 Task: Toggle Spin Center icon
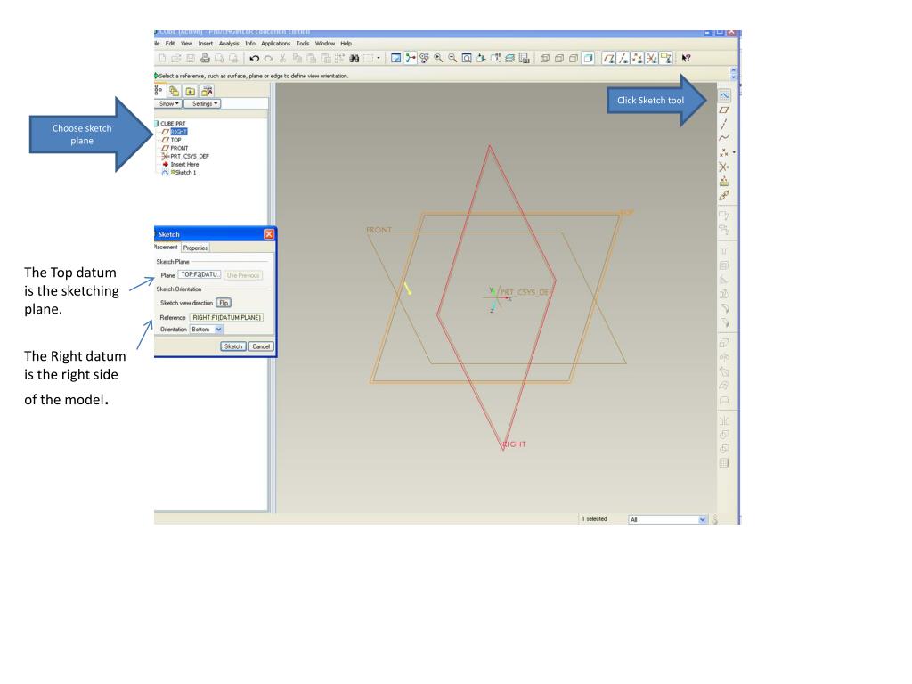pyautogui.click(x=410, y=58)
